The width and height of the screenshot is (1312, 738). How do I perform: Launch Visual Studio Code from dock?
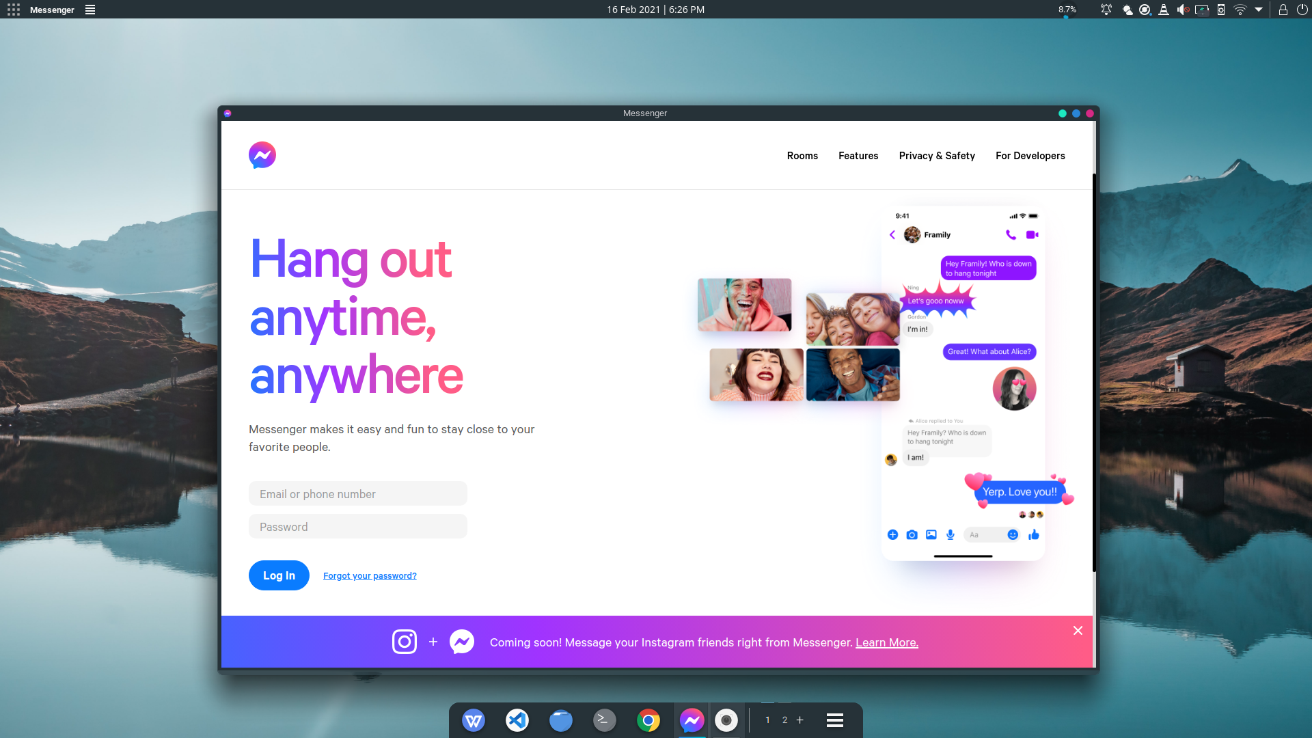517,720
